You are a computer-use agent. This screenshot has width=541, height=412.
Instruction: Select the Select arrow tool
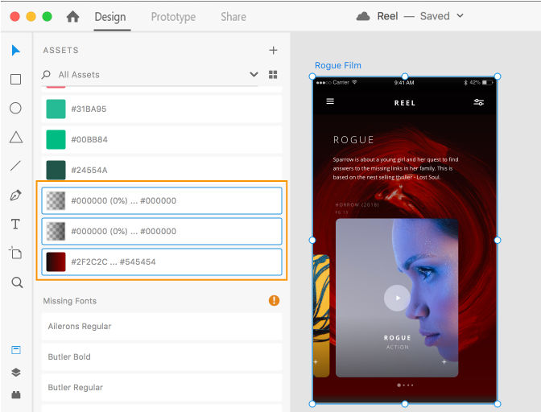(15, 51)
